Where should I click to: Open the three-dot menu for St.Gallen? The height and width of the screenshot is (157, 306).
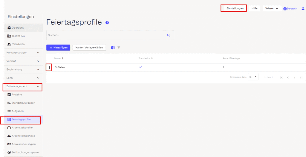pos(50,68)
